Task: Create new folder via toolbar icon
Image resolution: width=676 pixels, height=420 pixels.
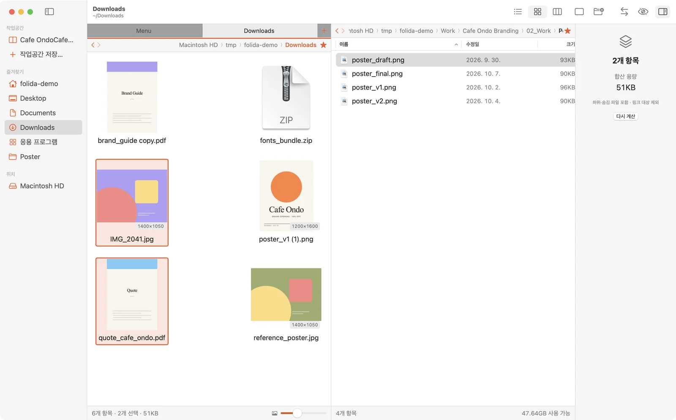Action: pyautogui.click(x=599, y=12)
